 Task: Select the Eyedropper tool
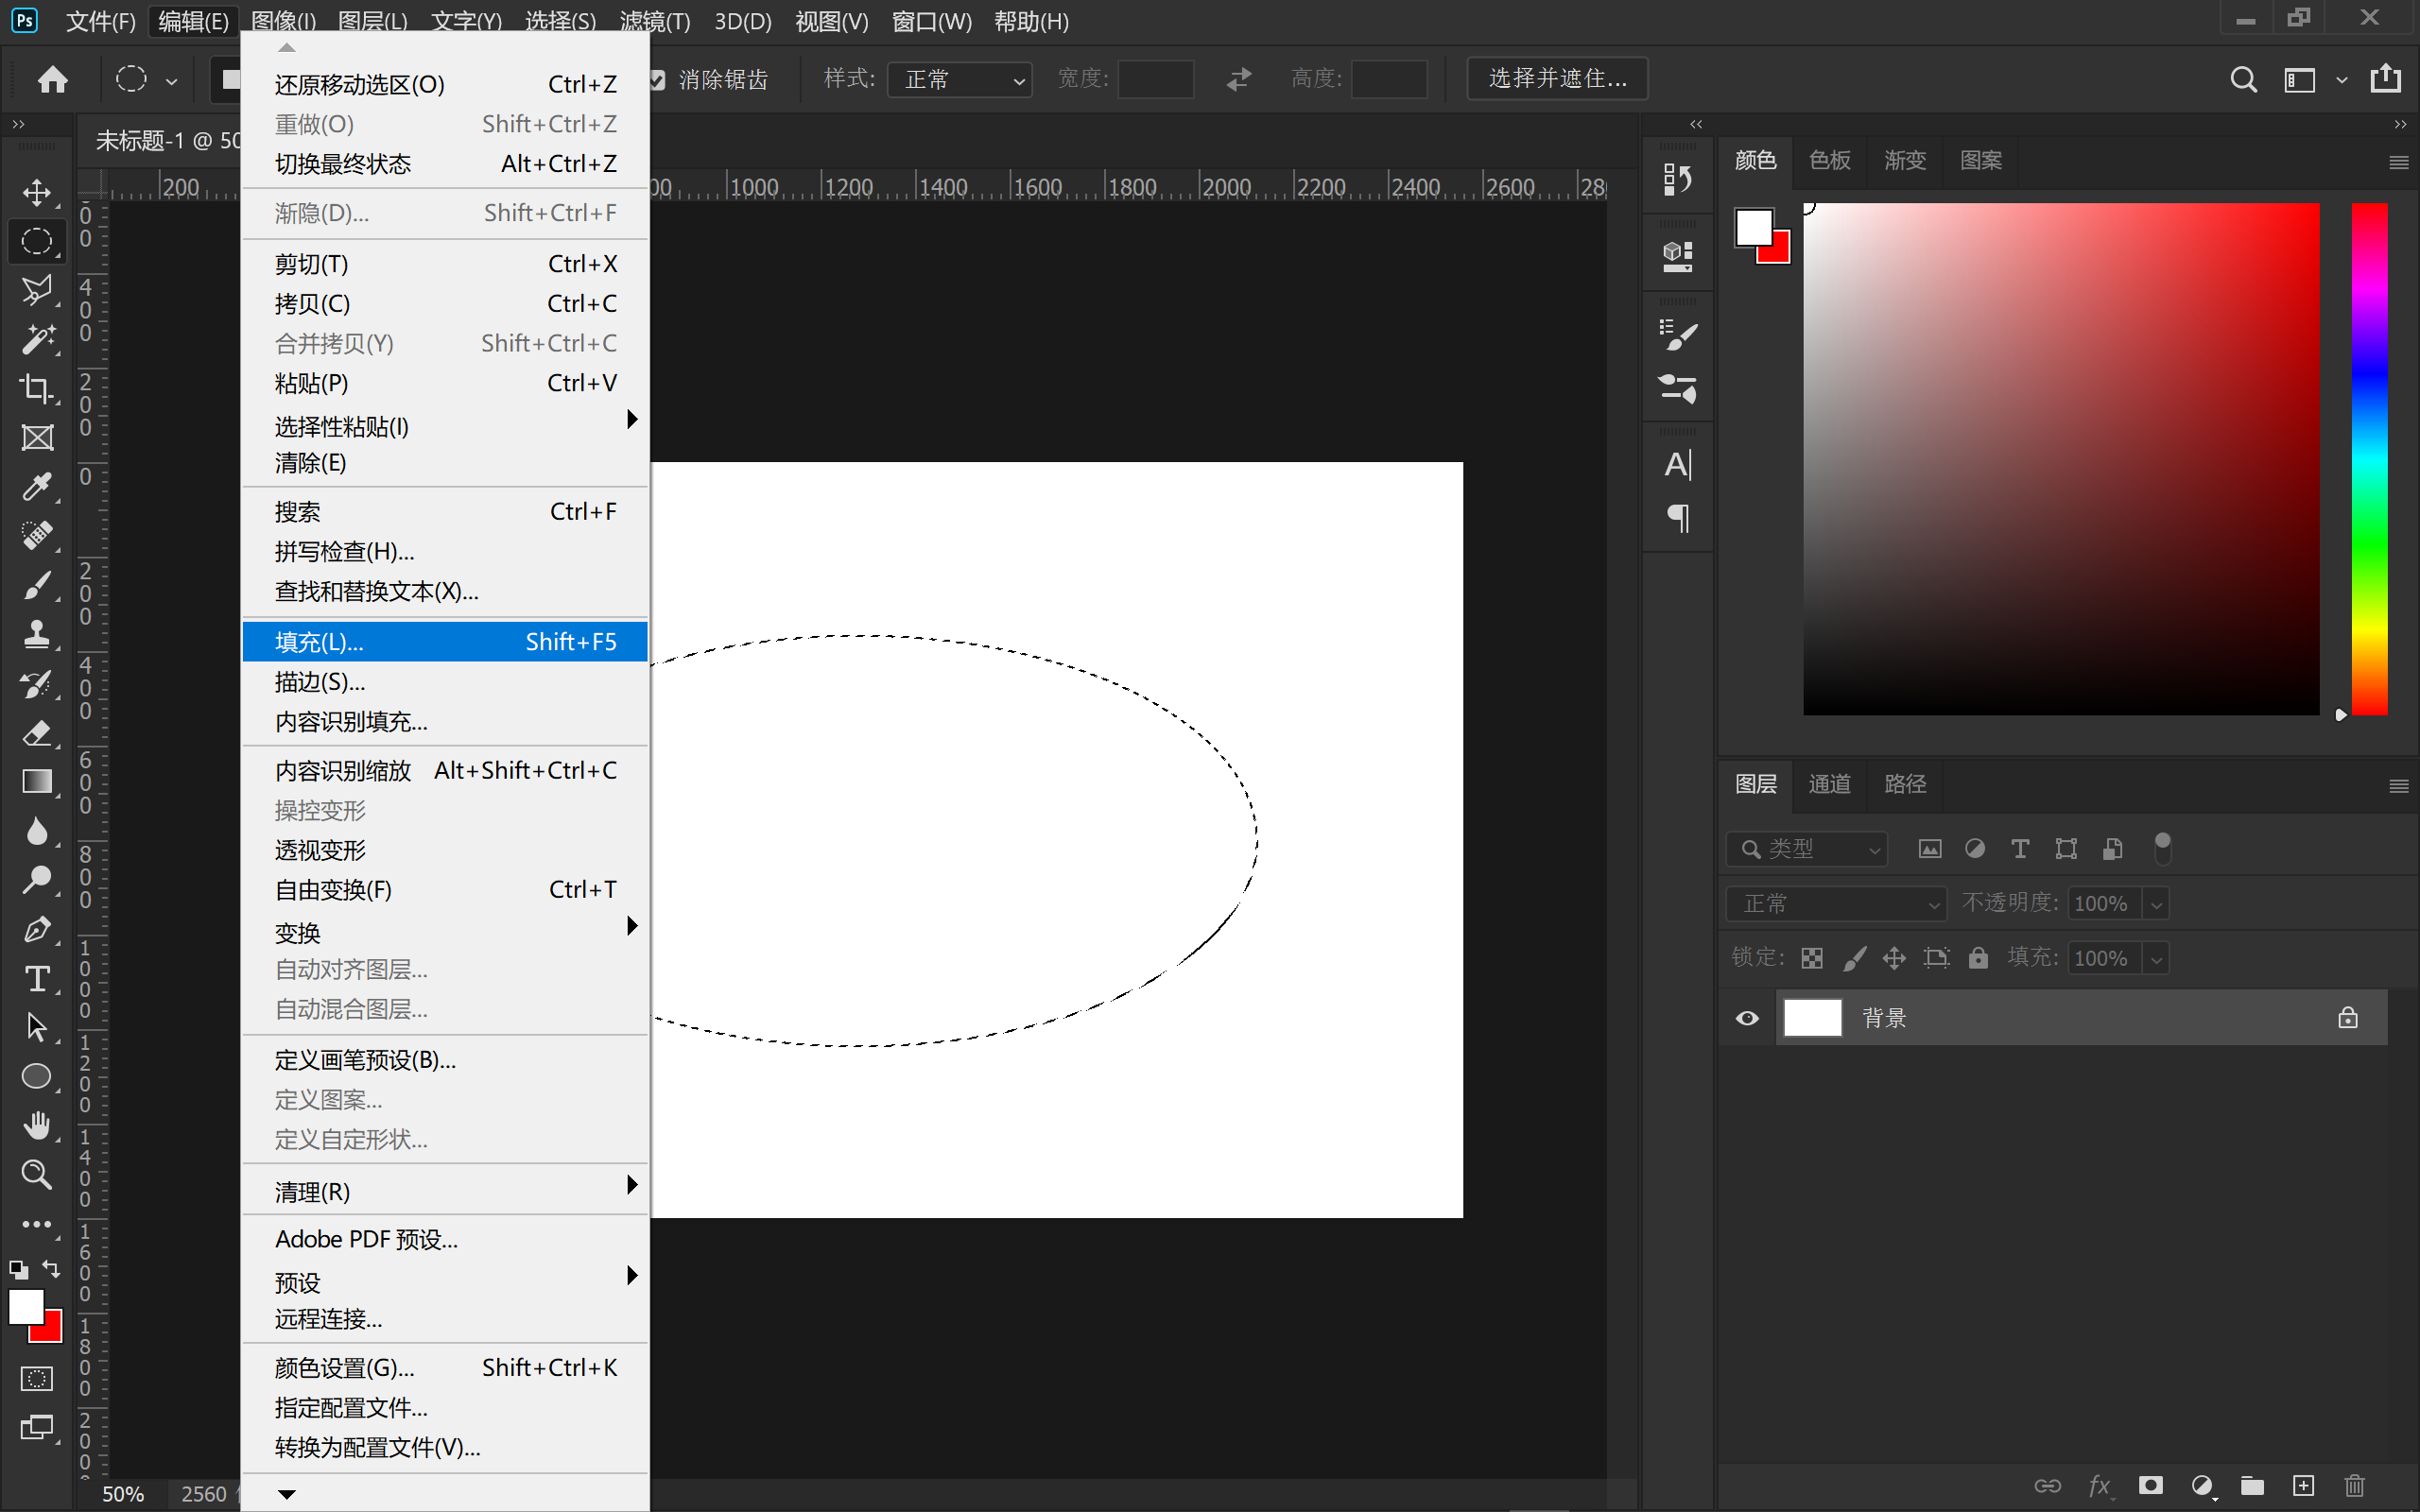pos(37,487)
